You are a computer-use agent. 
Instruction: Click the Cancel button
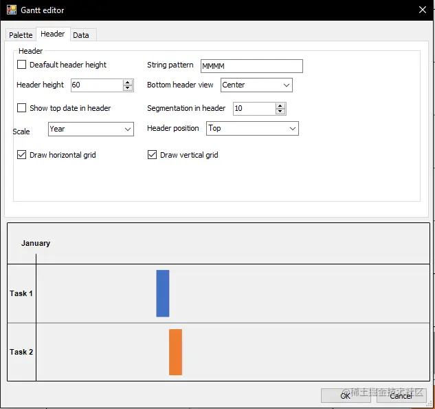pyautogui.click(x=401, y=395)
